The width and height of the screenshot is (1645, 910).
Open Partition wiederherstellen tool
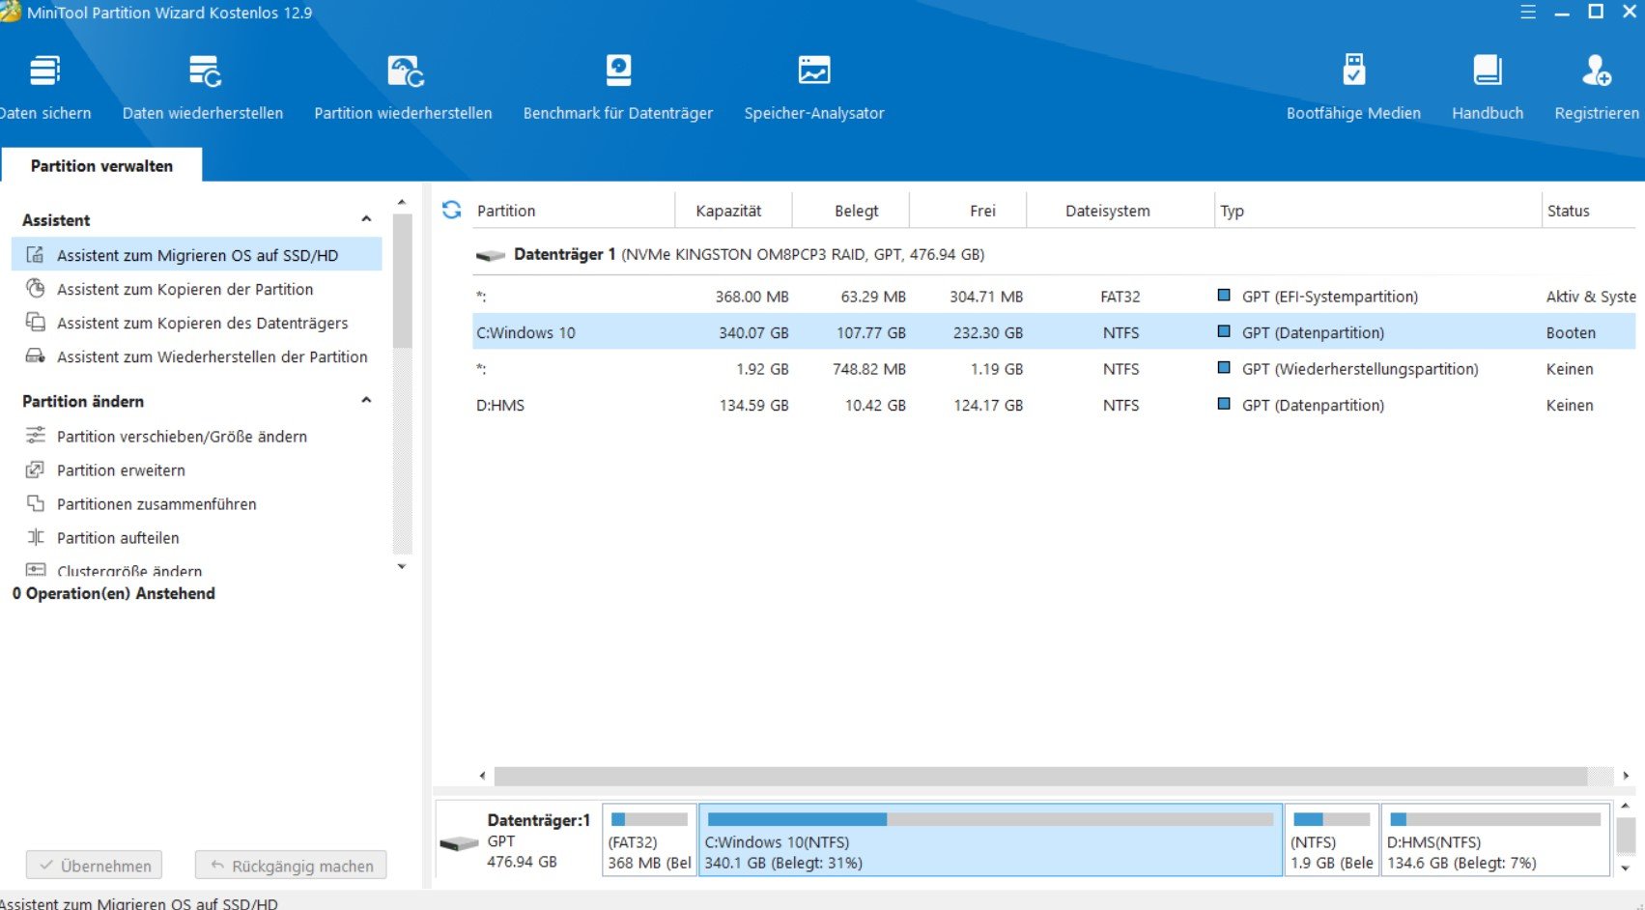coord(403,87)
